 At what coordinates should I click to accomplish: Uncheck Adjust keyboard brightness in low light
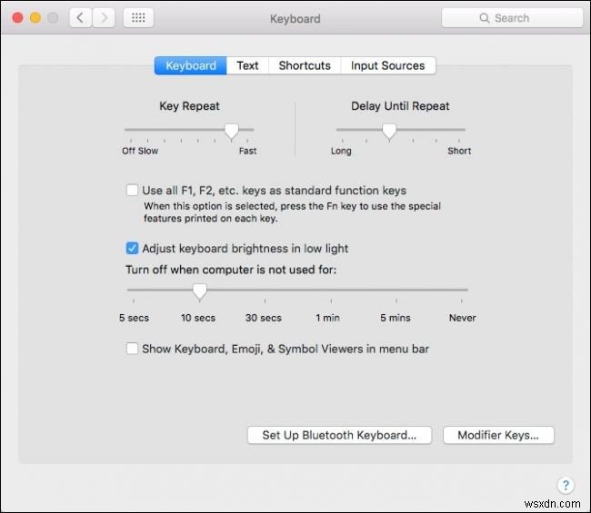click(132, 248)
